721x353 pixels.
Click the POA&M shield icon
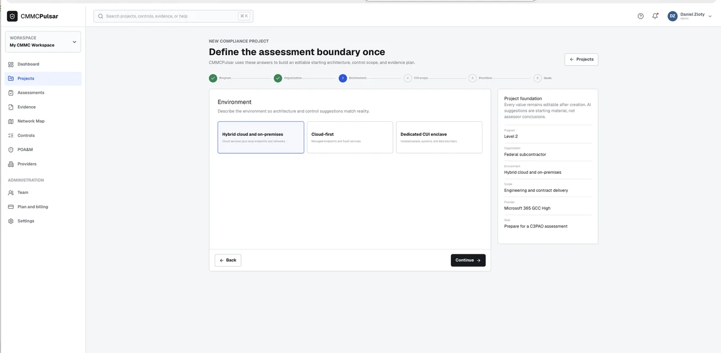click(11, 150)
